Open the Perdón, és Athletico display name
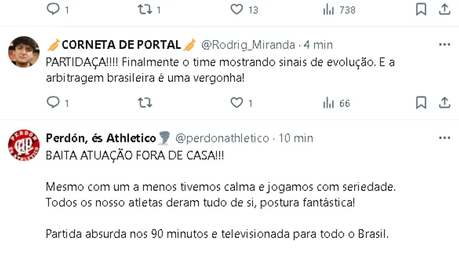 coord(102,138)
